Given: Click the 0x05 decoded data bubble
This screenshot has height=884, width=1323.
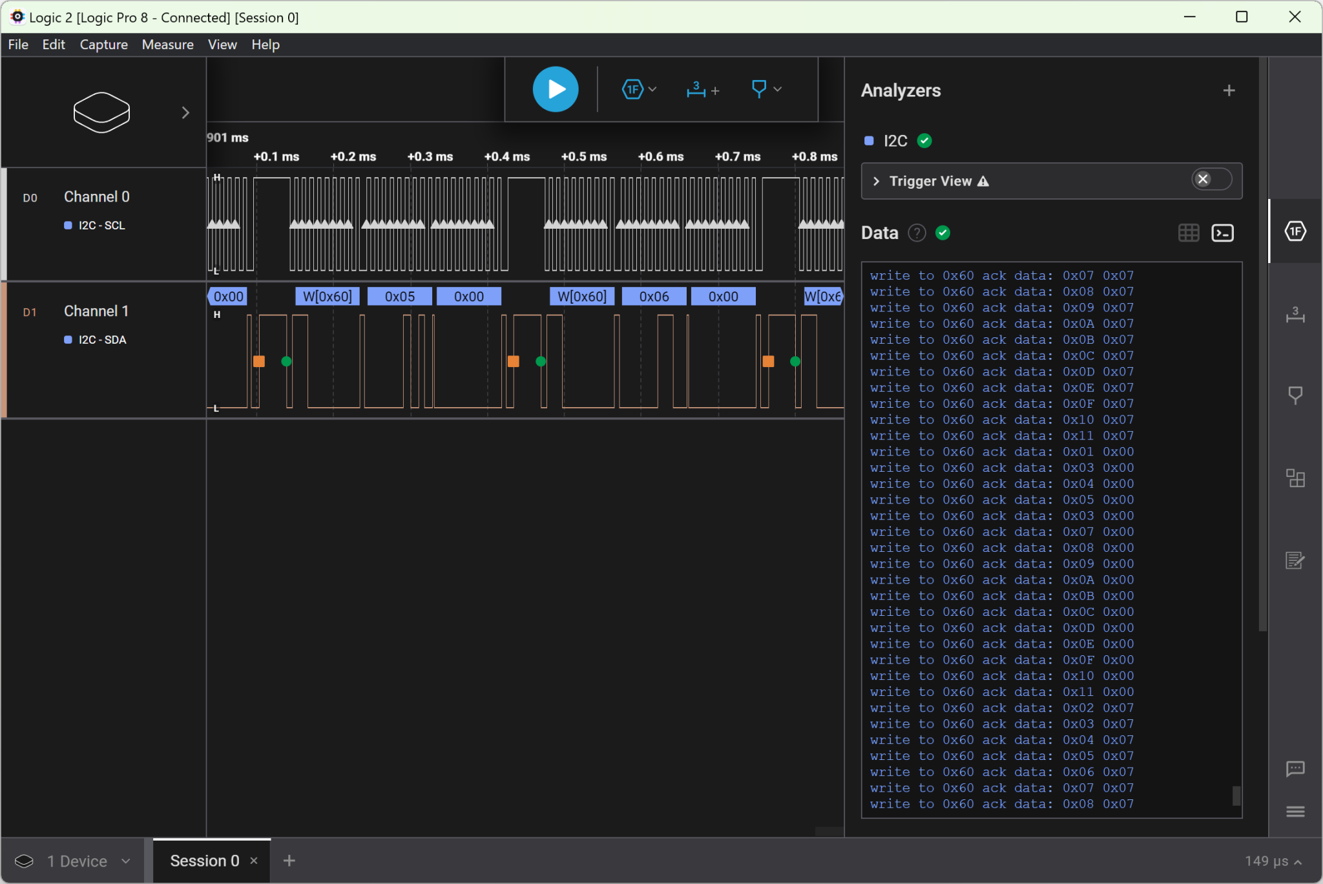Looking at the screenshot, I should click(400, 297).
